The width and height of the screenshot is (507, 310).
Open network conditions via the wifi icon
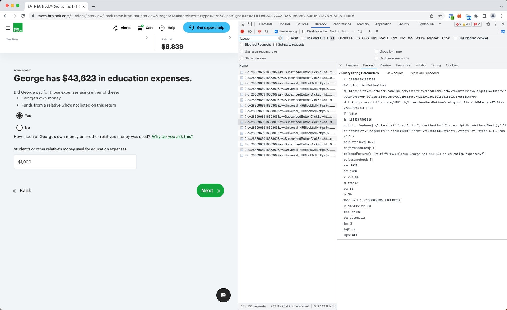pyautogui.click(x=360, y=31)
